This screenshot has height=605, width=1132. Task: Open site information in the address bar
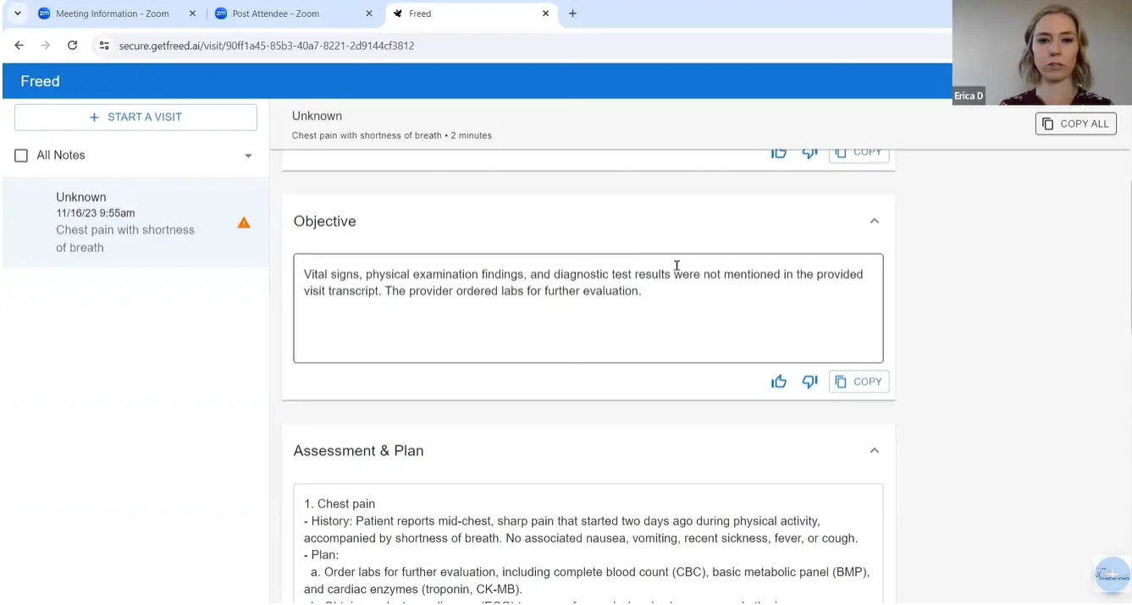102,45
